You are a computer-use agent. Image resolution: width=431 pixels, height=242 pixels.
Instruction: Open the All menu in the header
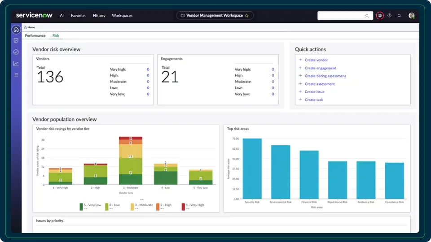62,16
